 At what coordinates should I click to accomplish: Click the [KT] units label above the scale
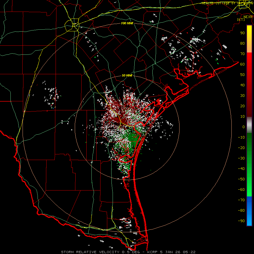point(241,19)
